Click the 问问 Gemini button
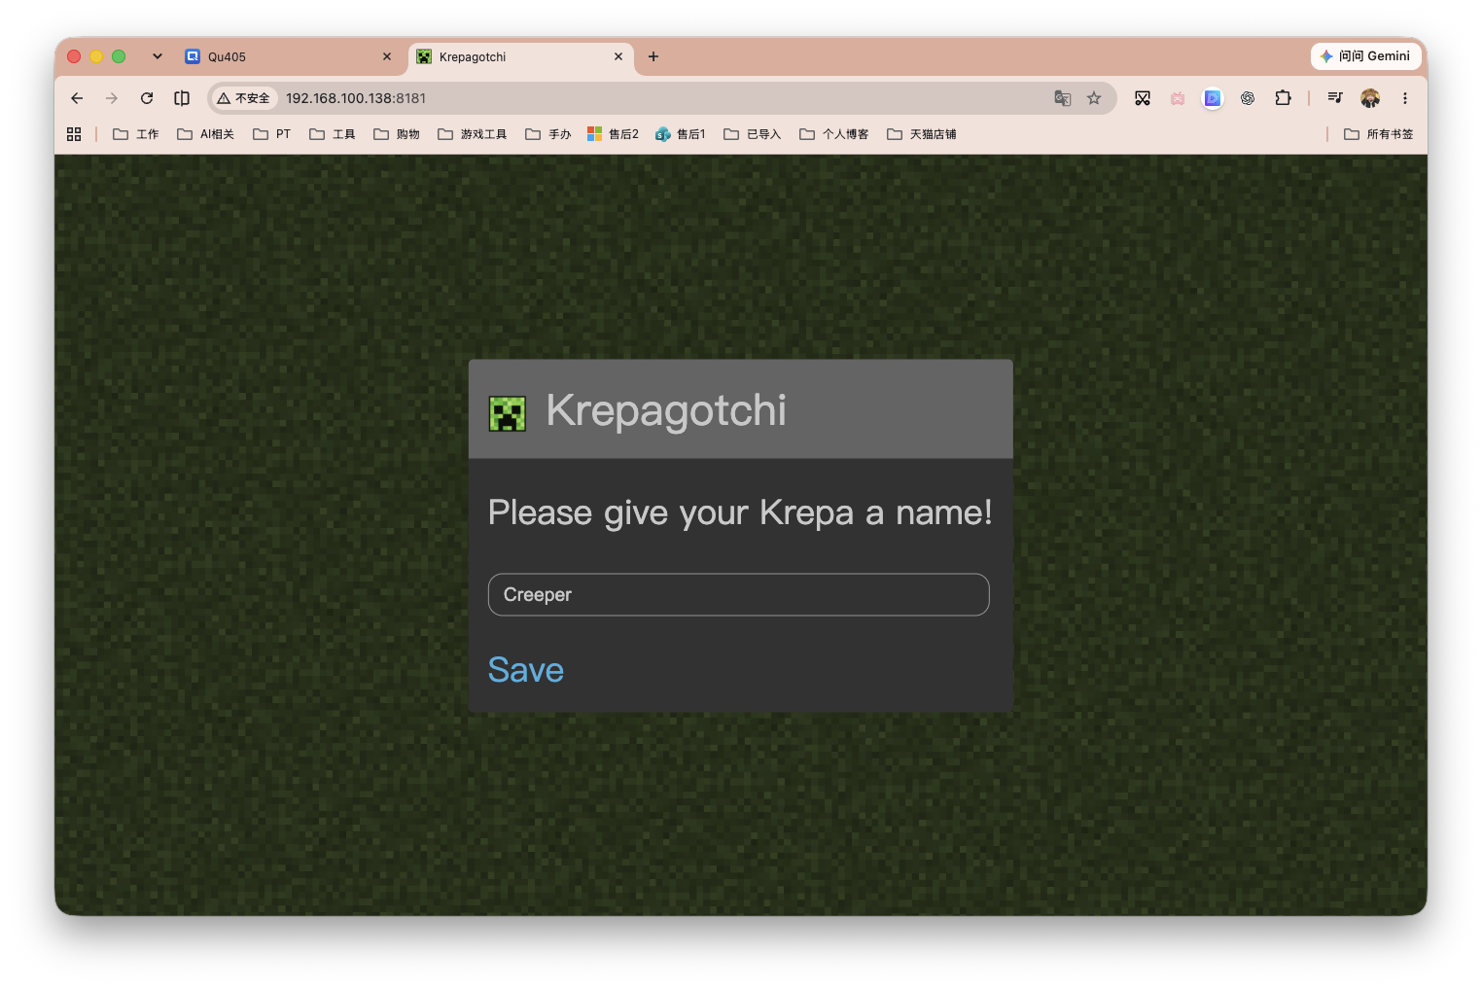The width and height of the screenshot is (1482, 988). coord(1365,56)
